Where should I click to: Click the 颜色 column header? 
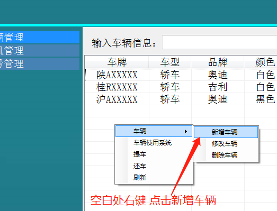pyautogui.click(x=261, y=62)
